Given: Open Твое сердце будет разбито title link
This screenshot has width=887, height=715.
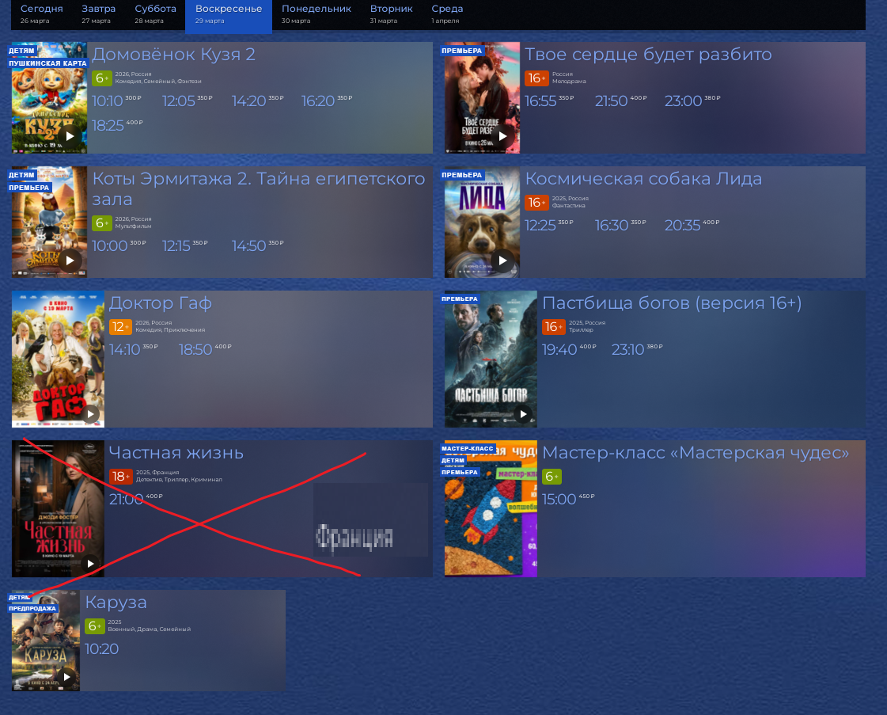Looking at the screenshot, I should point(648,55).
